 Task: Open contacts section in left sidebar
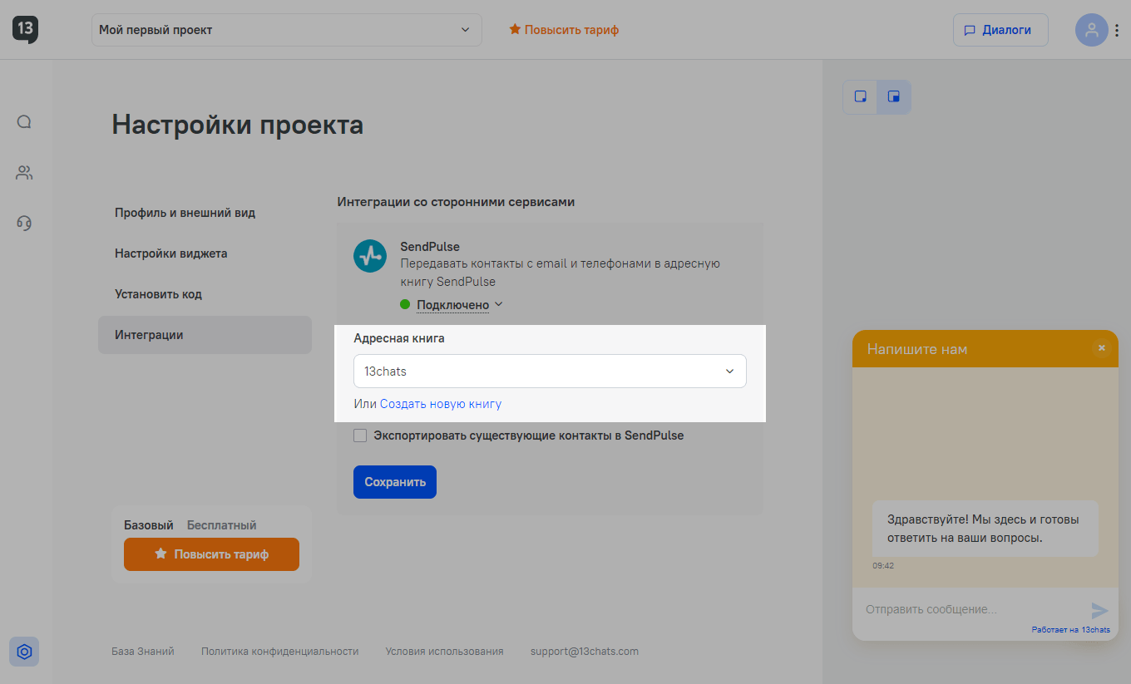[24, 173]
